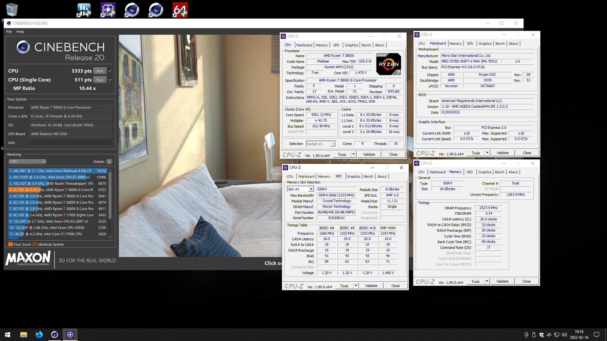Select ranking row Intel Xeon Platinum 8168
Screen dimensions: 607x341
coord(58,171)
